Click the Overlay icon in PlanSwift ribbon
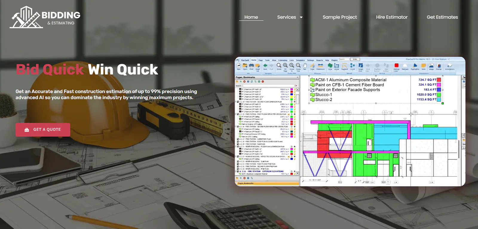Viewport: 478px width, 229px height. click(439, 66)
